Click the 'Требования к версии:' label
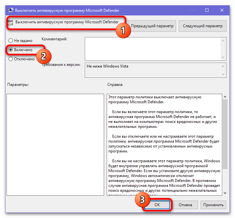235x218 pixels. click(x=61, y=65)
